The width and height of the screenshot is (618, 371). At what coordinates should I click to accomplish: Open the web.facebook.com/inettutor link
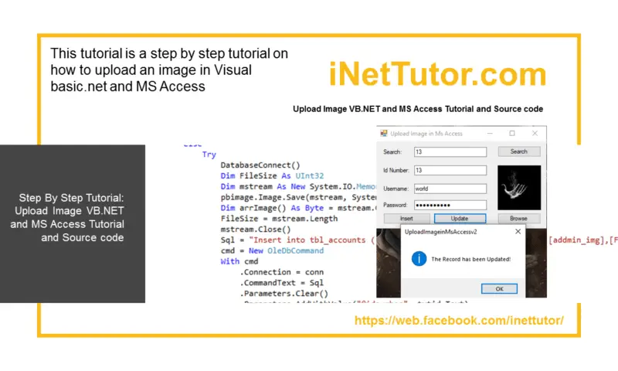point(459,320)
